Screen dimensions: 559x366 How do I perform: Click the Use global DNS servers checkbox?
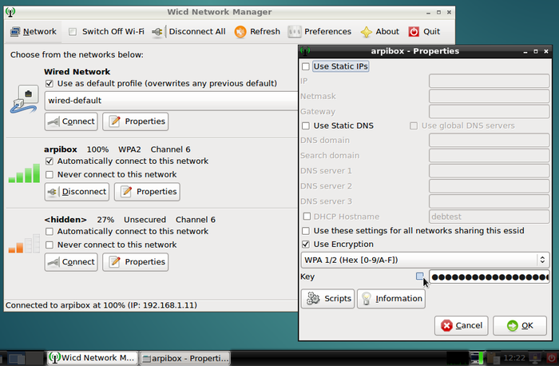414,126
